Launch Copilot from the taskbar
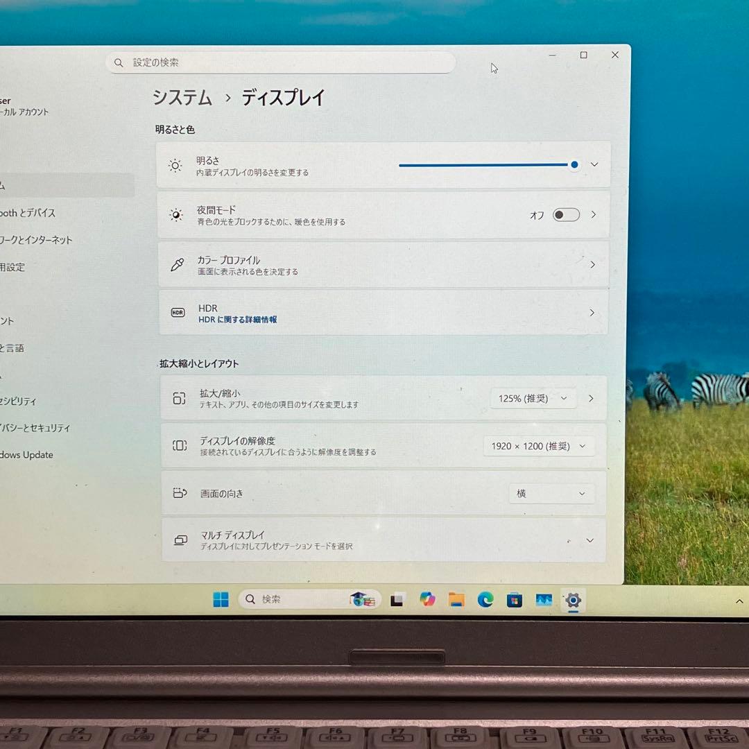This screenshot has width=749, height=749. [427, 600]
